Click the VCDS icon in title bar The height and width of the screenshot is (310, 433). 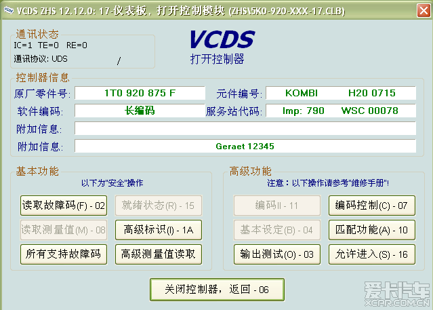9,10
